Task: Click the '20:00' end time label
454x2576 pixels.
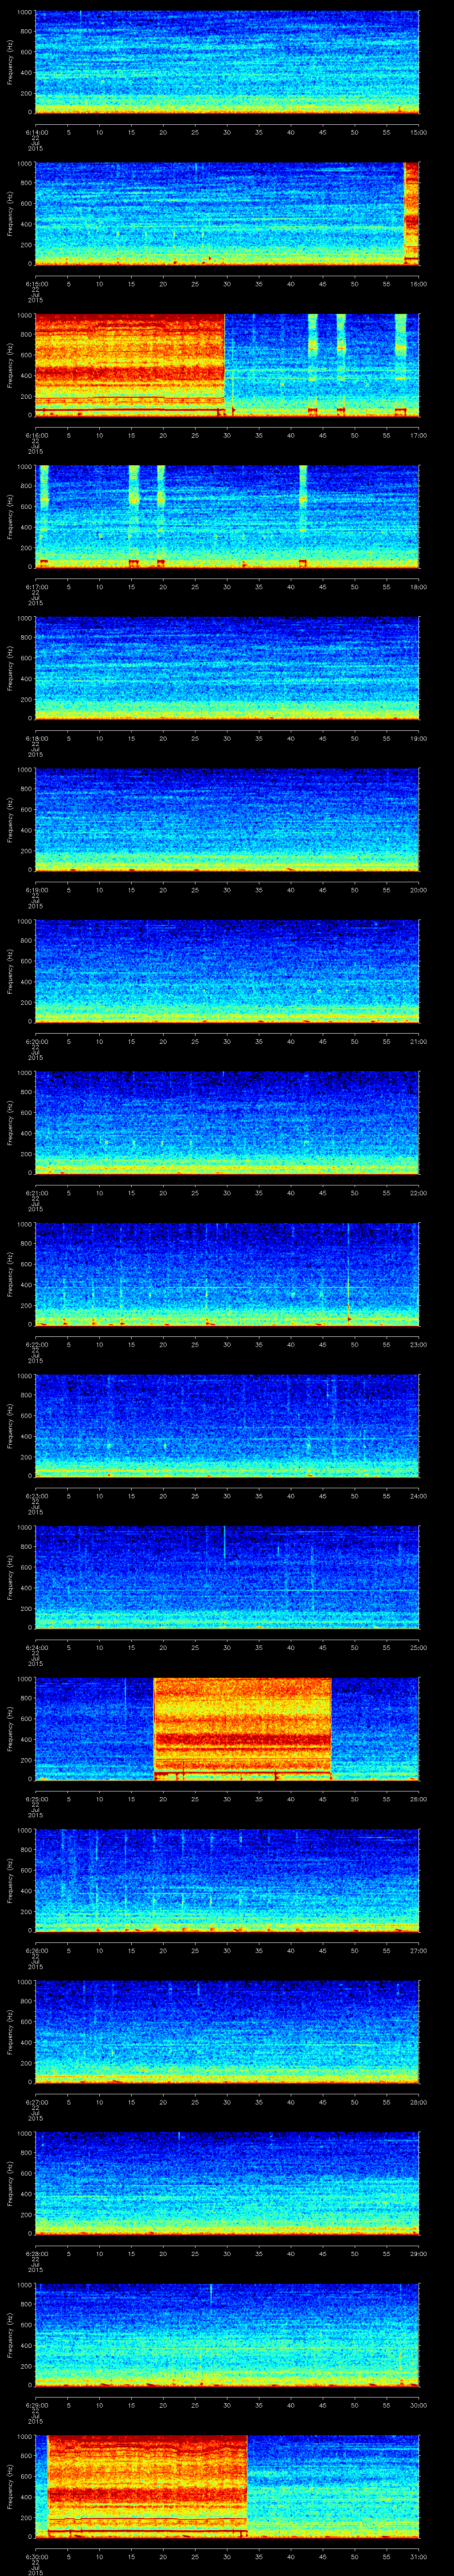Action: coord(418,890)
